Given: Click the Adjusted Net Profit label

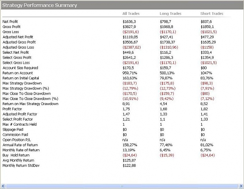Looking at the screenshot, I should pyautogui.click(x=18, y=37).
